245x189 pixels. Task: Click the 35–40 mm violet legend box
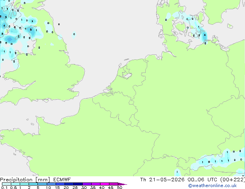[x=95, y=184]
